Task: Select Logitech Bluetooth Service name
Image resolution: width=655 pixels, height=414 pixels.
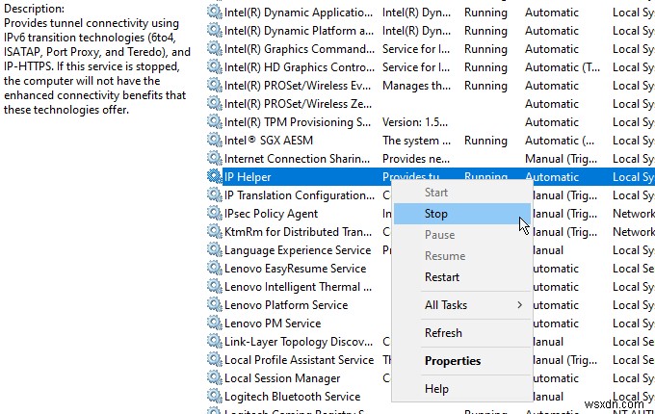Action: tap(292, 397)
